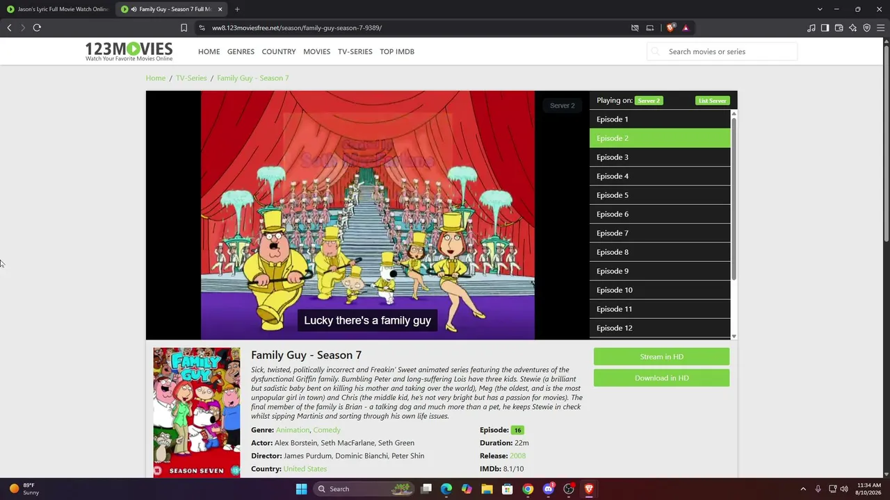Open Brave Shields lion icon in address bar
The width and height of the screenshot is (890, 500).
point(670,28)
